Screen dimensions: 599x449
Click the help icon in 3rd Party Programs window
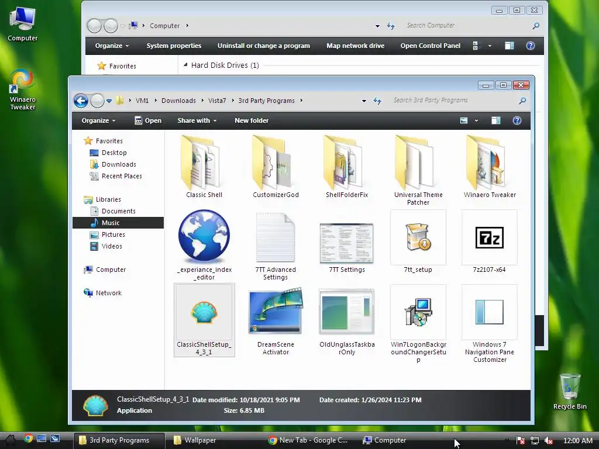pyautogui.click(x=517, y=120)
